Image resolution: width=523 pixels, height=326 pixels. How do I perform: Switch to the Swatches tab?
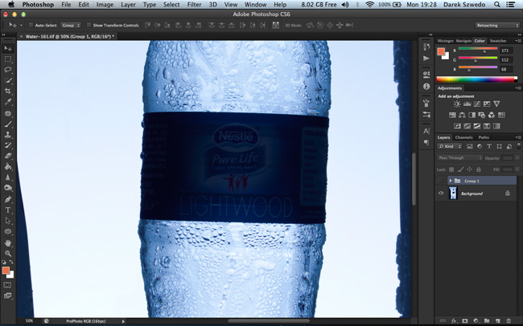click(498, 41)
